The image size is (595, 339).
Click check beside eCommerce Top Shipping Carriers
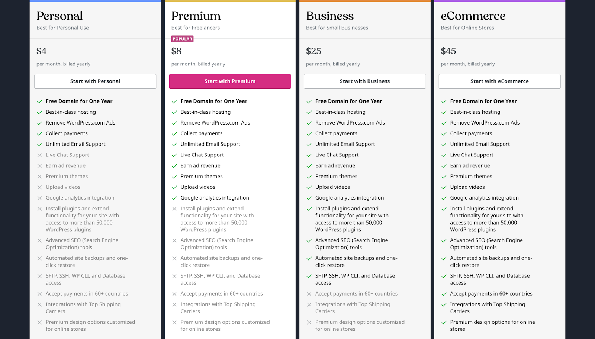[444, 305]
